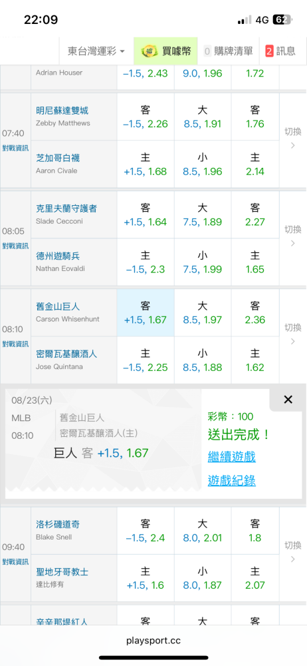Select pitcher name Carson Whisenhunt

(x=68, y=319)
